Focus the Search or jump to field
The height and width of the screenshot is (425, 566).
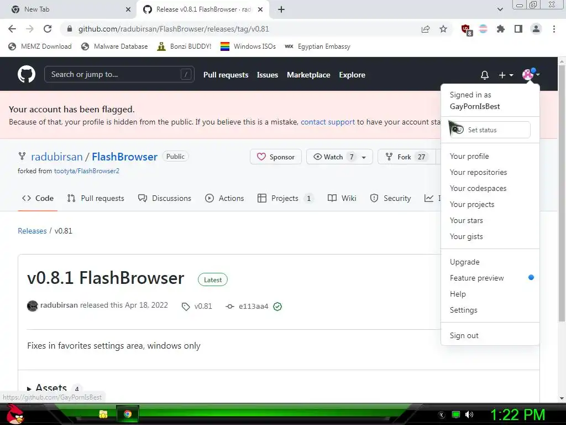pyautogui.click(x=119, y=75)
